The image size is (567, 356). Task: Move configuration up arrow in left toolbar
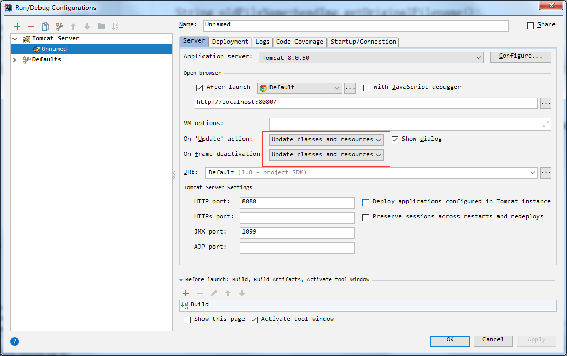click(73, 26)
